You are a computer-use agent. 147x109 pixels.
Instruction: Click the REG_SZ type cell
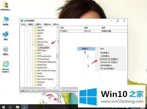point(87,31)
